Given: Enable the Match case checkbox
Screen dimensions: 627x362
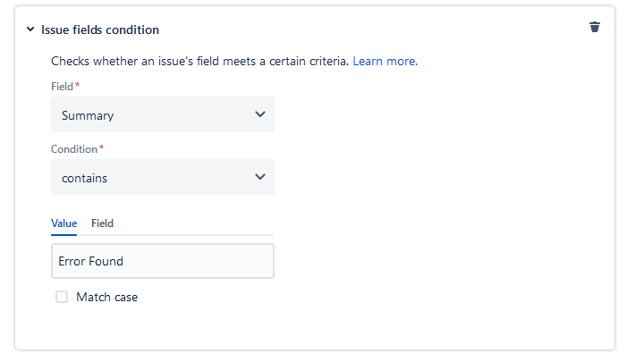Looking at the screenshot, I should 62,297.
